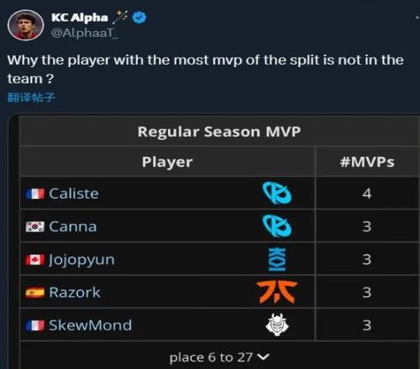
Task: Click the chevron next to place 6 to 27
Action: pyautogui.click(x=263, y=357)
